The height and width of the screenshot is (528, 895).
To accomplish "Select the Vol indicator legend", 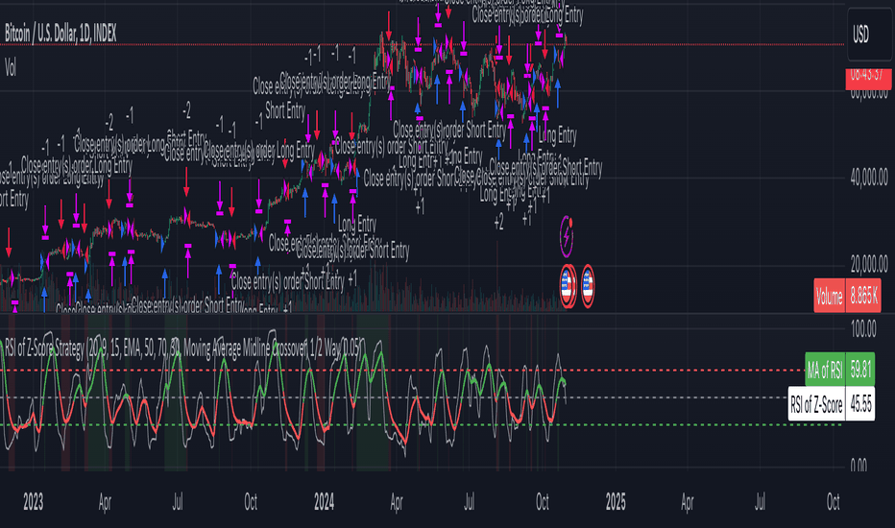I will coord(11,68).
